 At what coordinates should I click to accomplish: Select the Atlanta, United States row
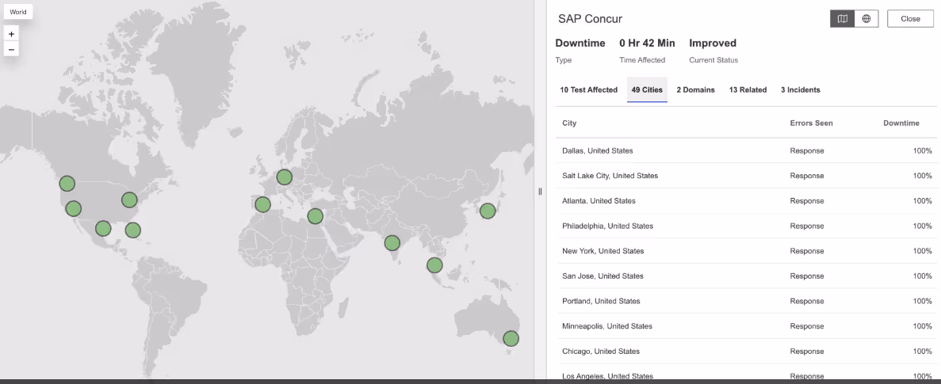tap(746, 201)
